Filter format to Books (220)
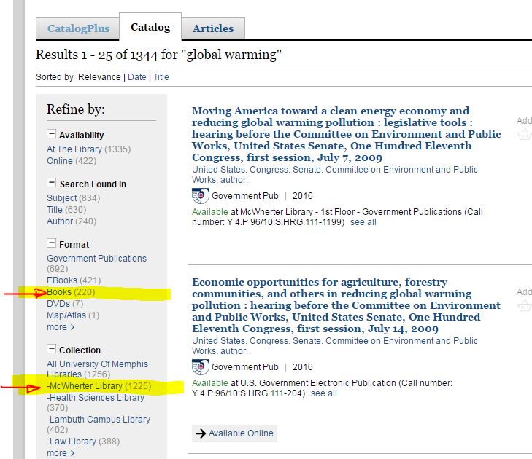This screenshot has height=459, width=532. 71,292
